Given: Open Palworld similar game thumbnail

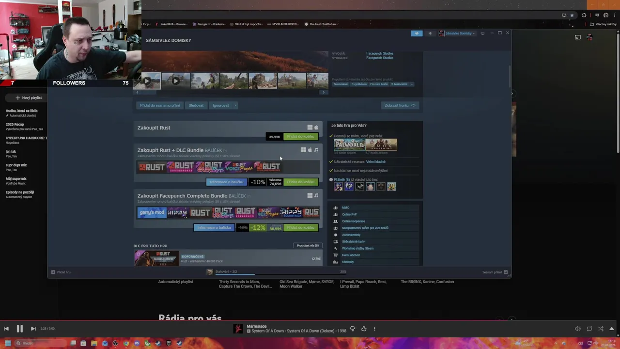Looking at the screenshot, I should coord(349,144).
